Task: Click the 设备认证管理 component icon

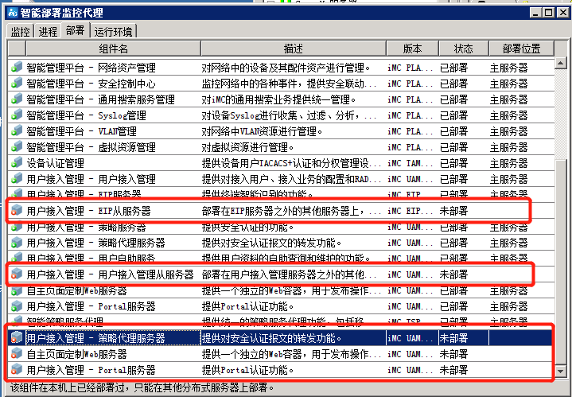Action: point(17,163)
